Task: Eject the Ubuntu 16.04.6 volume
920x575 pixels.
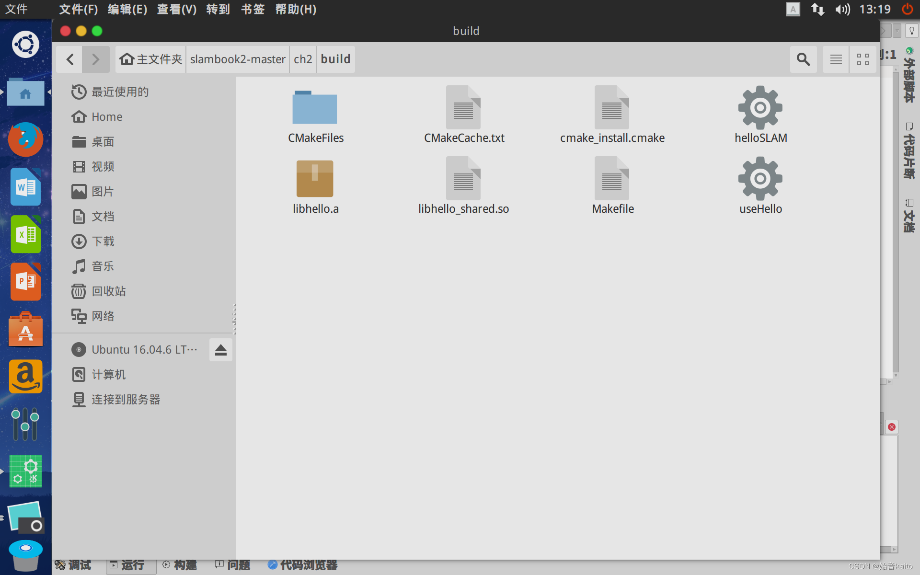Action: tap(220, 350)
